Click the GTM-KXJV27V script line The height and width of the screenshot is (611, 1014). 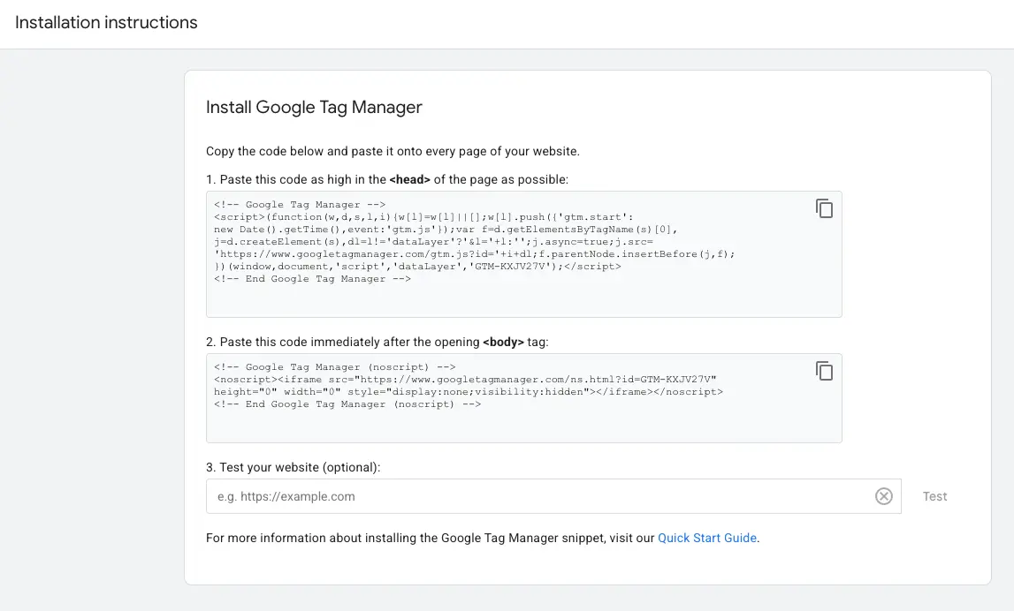(x=417, y=266)
